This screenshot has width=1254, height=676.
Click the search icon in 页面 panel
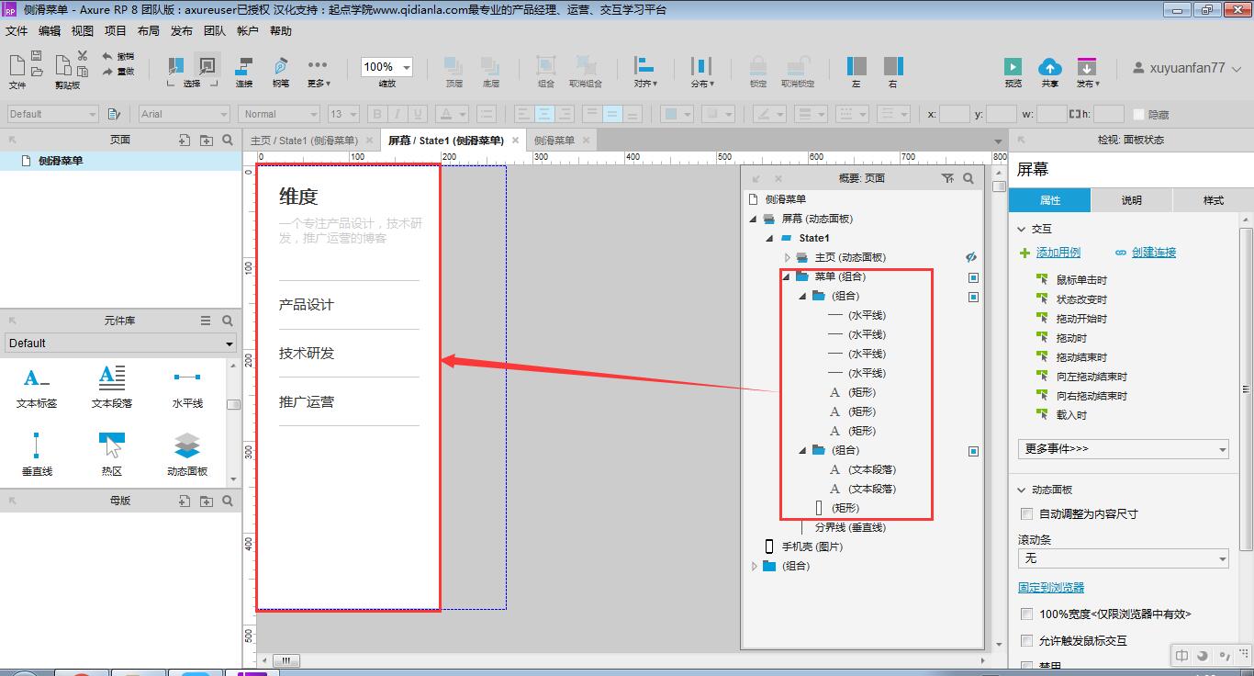click(x=228, y=140)
